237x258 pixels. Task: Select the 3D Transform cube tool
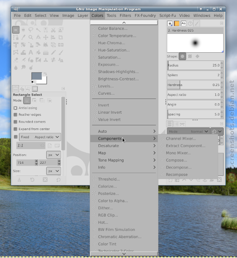(x=53, y=45)
